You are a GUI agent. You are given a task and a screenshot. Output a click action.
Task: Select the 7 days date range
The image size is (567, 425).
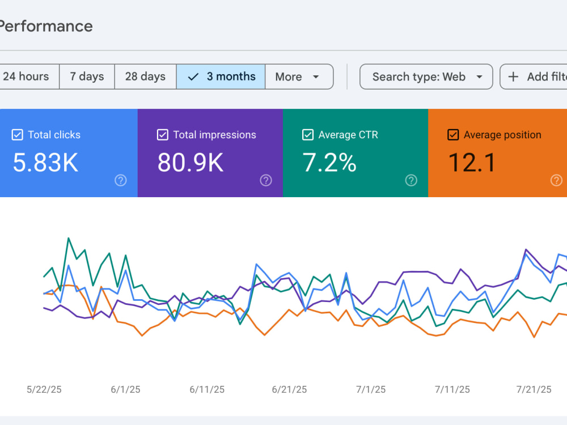[x=87, y=76]
